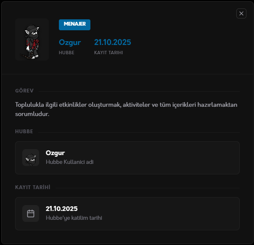Click 21.10.2025 in the date card
The image size is (254, 245).
61,209
